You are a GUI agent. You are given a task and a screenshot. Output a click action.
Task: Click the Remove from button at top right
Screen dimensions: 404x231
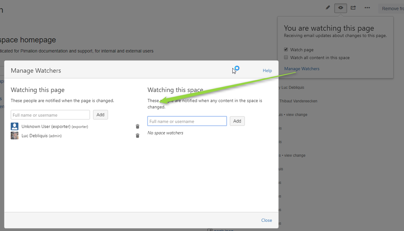[391, 8]
